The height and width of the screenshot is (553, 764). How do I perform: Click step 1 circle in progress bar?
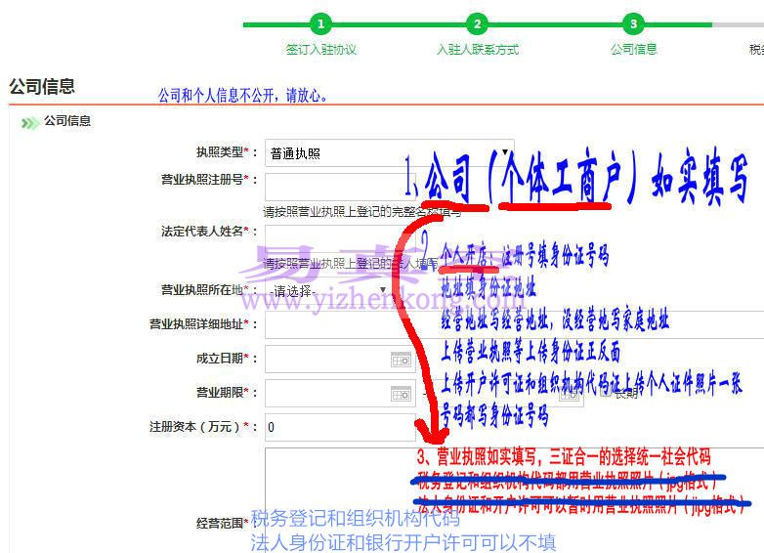point(320,24)
